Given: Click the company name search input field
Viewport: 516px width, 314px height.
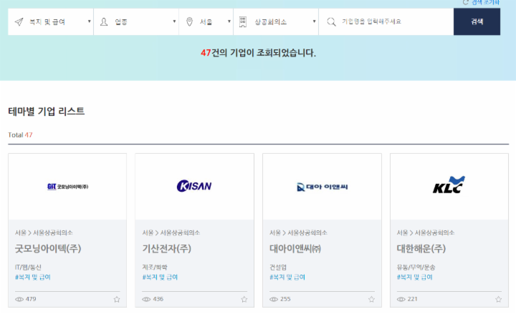Looking at the screenshot, I should pos(386,21).
